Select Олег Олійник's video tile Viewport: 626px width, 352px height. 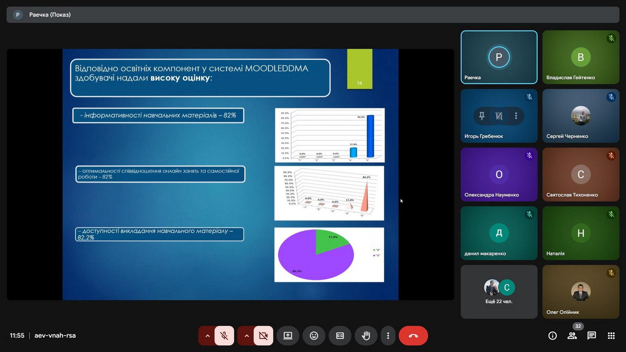pos(581,292)
